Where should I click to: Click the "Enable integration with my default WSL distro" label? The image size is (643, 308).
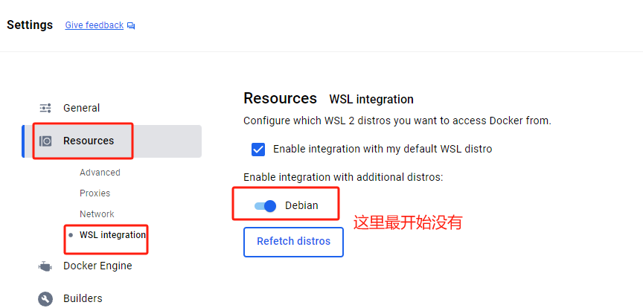tap(383, 149)
